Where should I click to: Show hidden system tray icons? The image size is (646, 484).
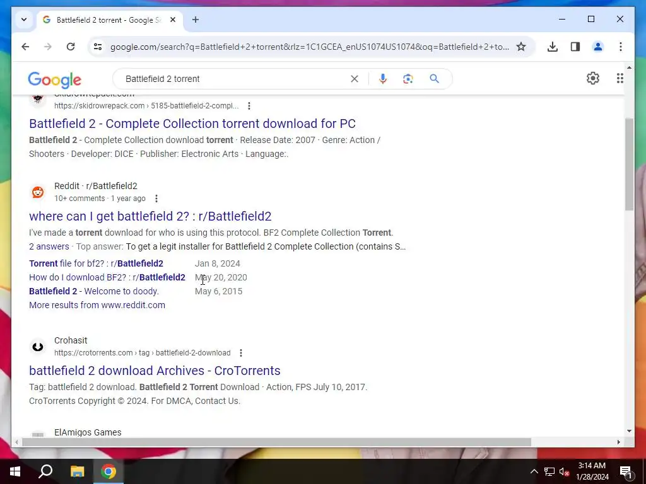pos(534,471)
